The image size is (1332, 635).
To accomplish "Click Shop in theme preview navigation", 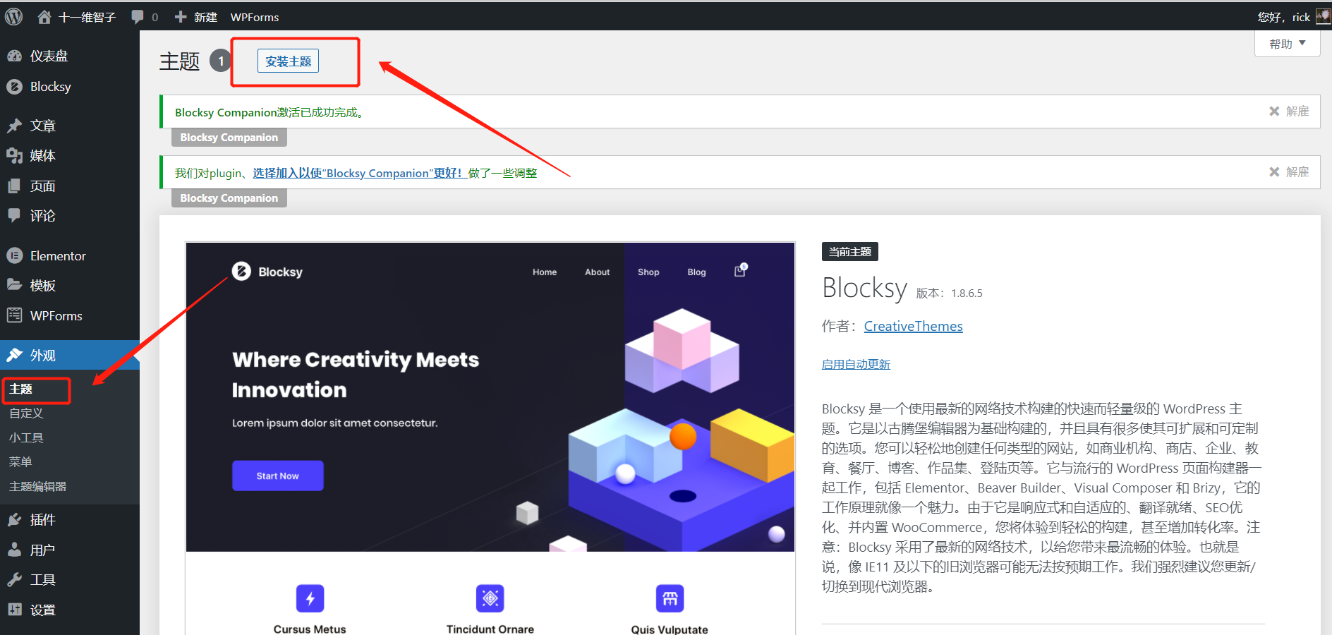I will click(648, 272).
